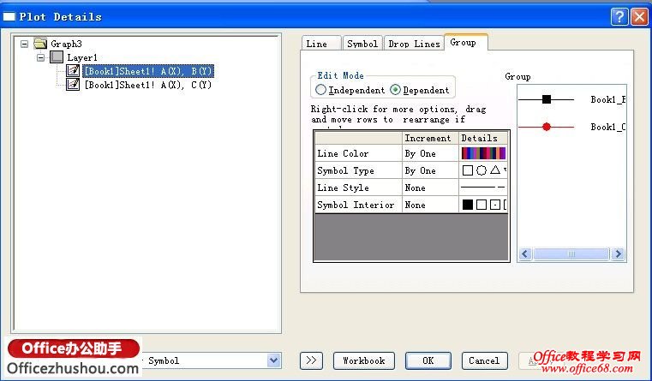Image resolution: width=652 pixels, height=381 pixels.
Task: Open the help question mark icon
Action: point(619,16)
